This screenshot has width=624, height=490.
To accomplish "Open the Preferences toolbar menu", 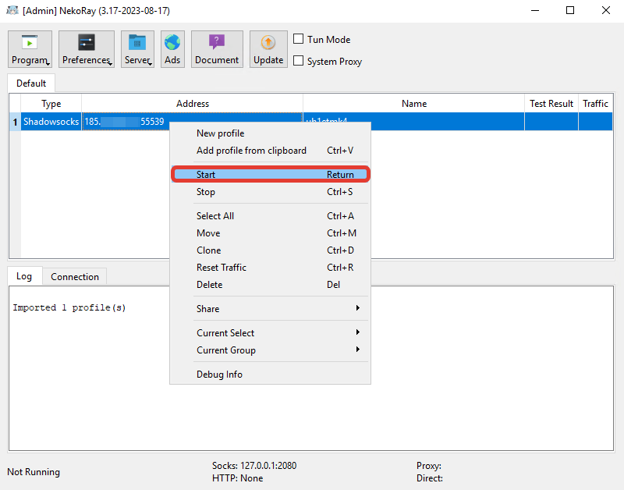I will 87,49.
